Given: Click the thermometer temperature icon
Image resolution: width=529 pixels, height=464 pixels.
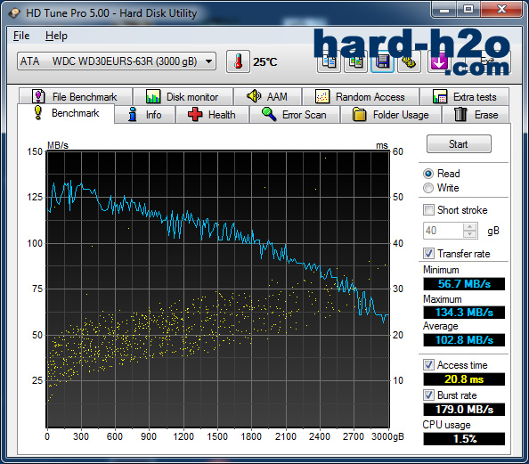Looking at the screenshot, I should 238,61.
